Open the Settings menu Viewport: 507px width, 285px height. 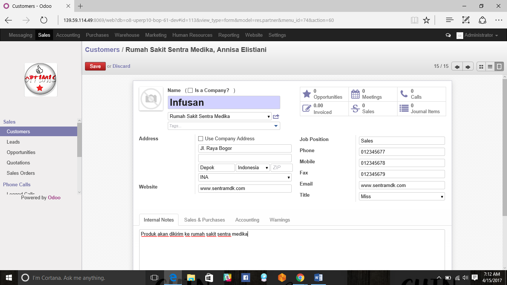[x=277, y=35]
